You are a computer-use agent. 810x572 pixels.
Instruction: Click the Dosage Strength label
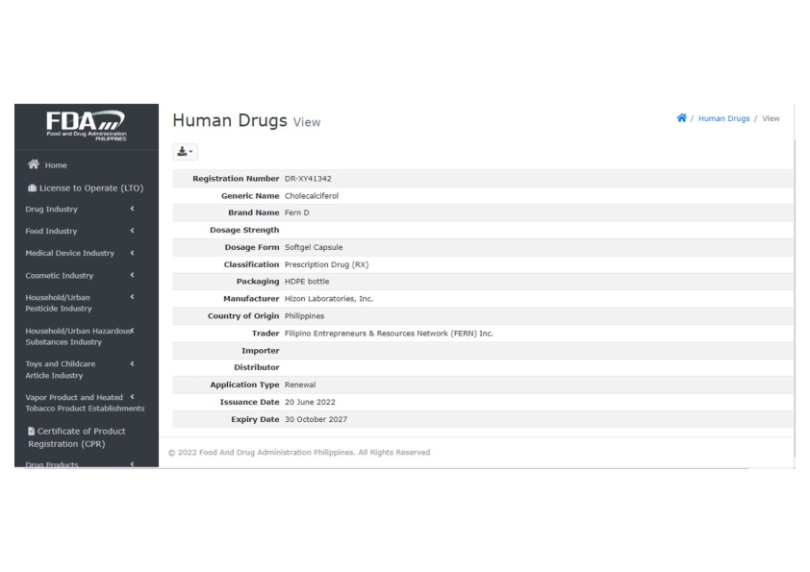pos(244,230)
